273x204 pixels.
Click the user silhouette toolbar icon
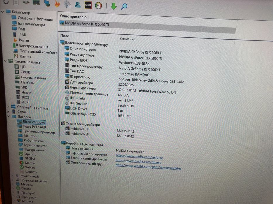[x=78, y=5]
